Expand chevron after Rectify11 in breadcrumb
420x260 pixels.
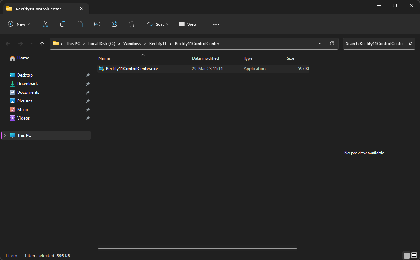(171, 44)
